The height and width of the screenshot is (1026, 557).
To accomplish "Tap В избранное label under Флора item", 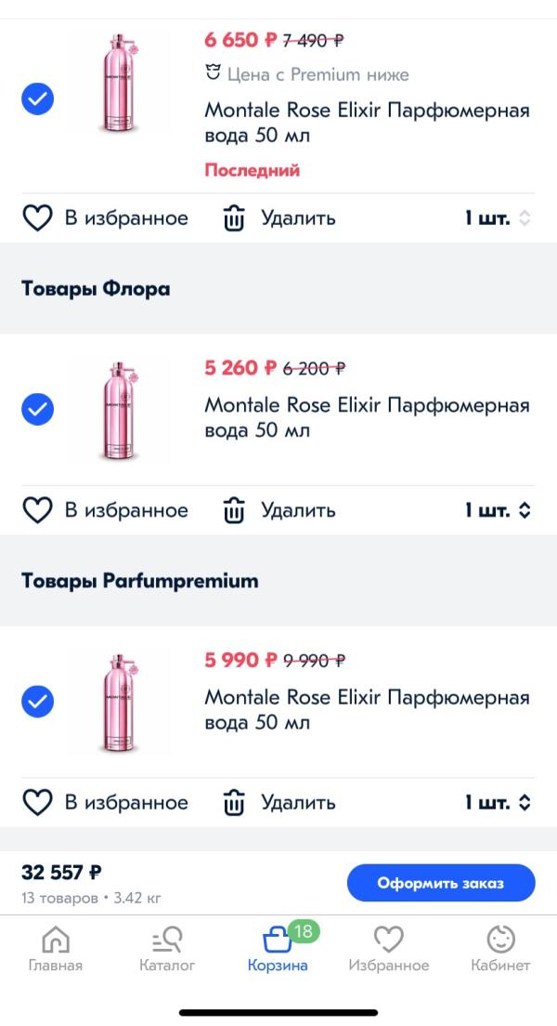I will [126, 510].
